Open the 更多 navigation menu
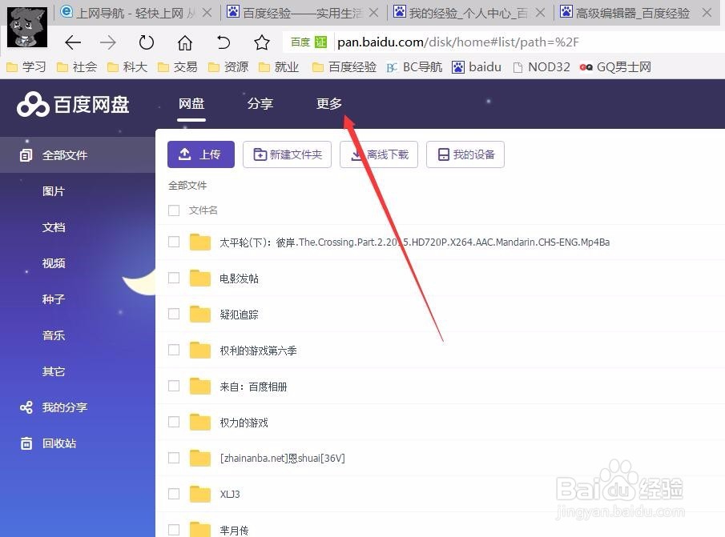Screen dimensions: 725x537 [328, 104]
